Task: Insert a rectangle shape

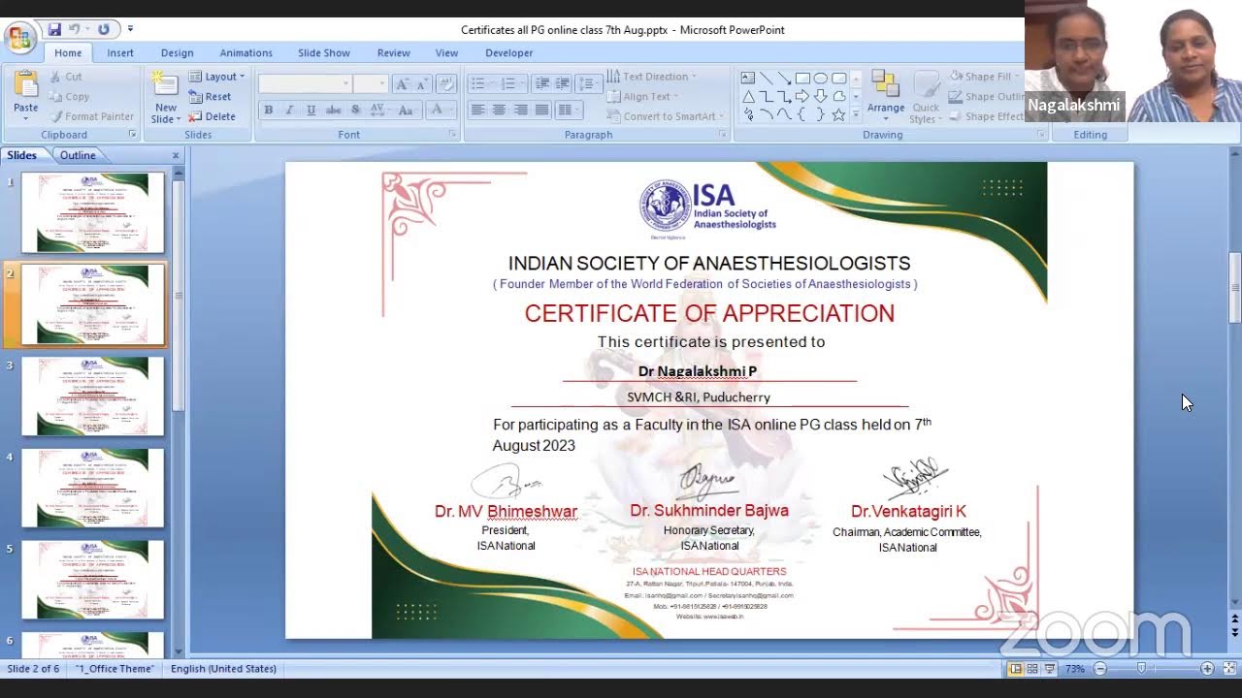Action: [x=802, y=79]
